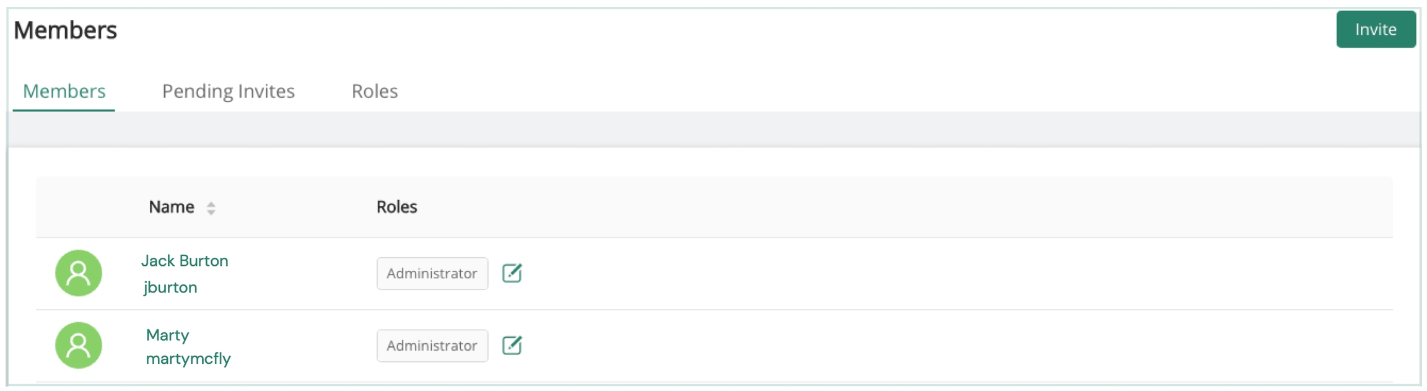Click the Invite button

click(x=1375, y=29)
